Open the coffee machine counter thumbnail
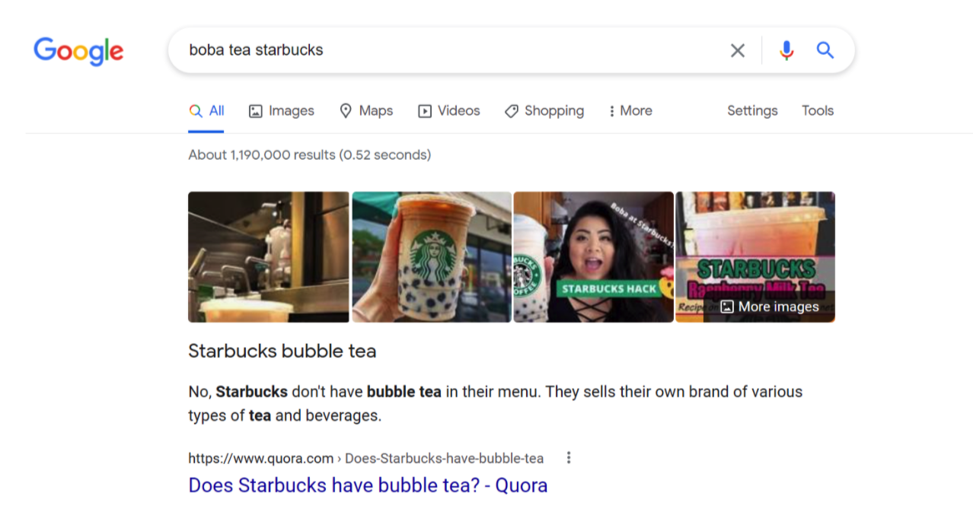 click(269, 257)
